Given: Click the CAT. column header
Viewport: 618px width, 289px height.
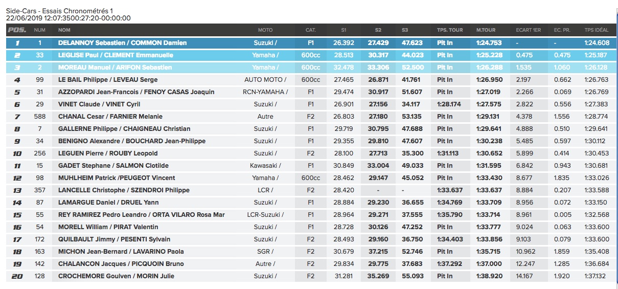Looking at the screenshot, I should click(x=310, y=30).
